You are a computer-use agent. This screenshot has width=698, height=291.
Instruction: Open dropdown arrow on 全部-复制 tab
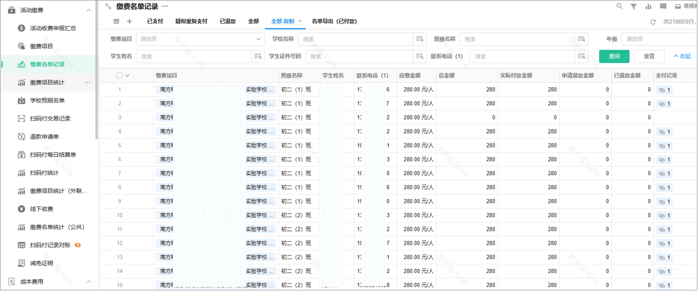pyautogui.click(x=300, y=21)
